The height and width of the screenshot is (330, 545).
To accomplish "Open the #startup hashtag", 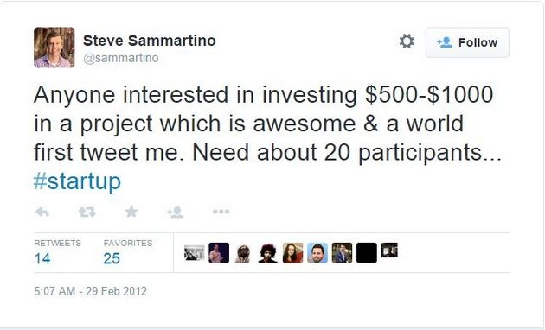I will click(x=77, y=181).
